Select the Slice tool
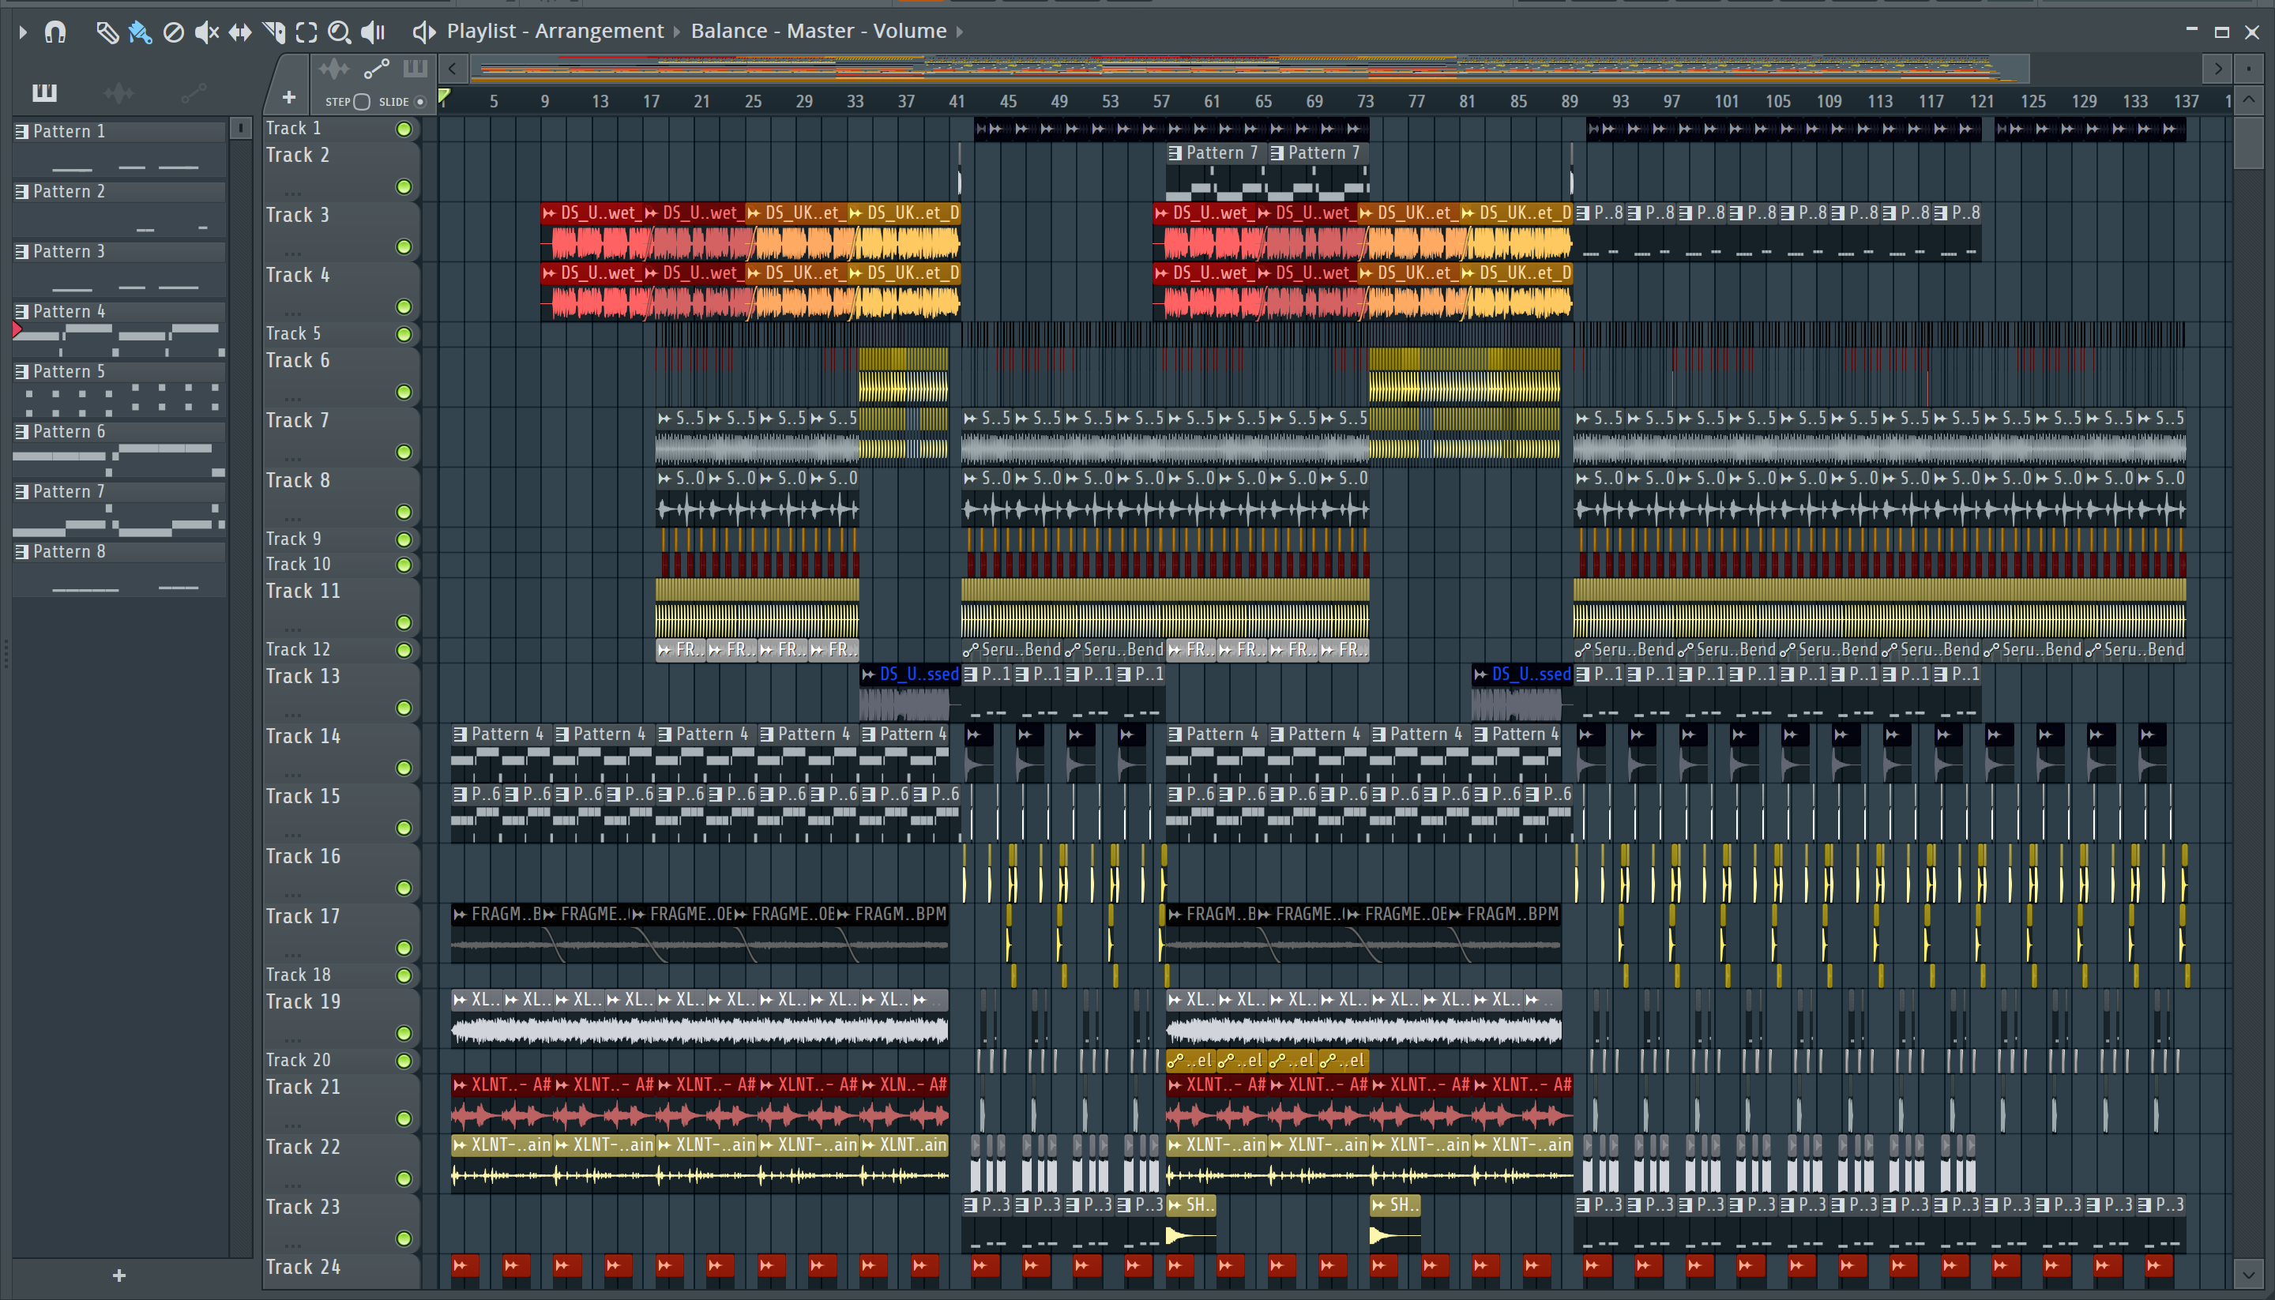Viewport: 2275px width, 1300px height. click(x=274, y=32)
